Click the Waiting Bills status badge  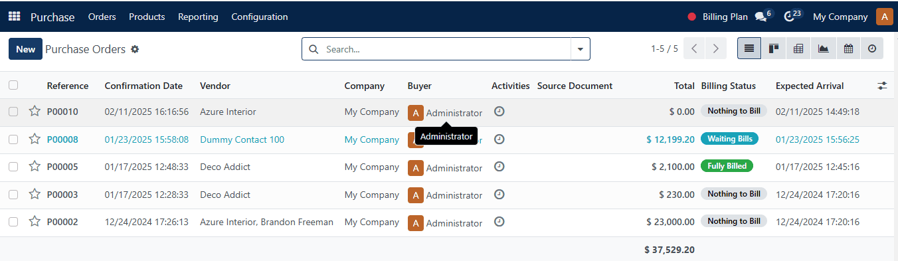(x=729, y=139)
